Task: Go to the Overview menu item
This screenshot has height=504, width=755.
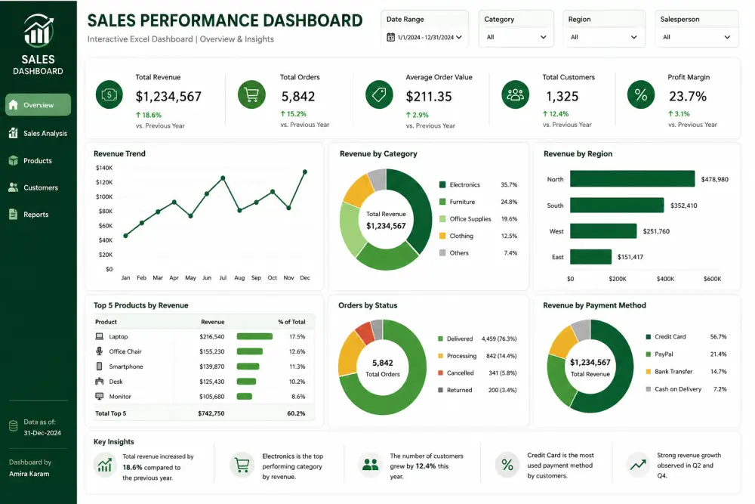Action: click(x=38, y=104)
